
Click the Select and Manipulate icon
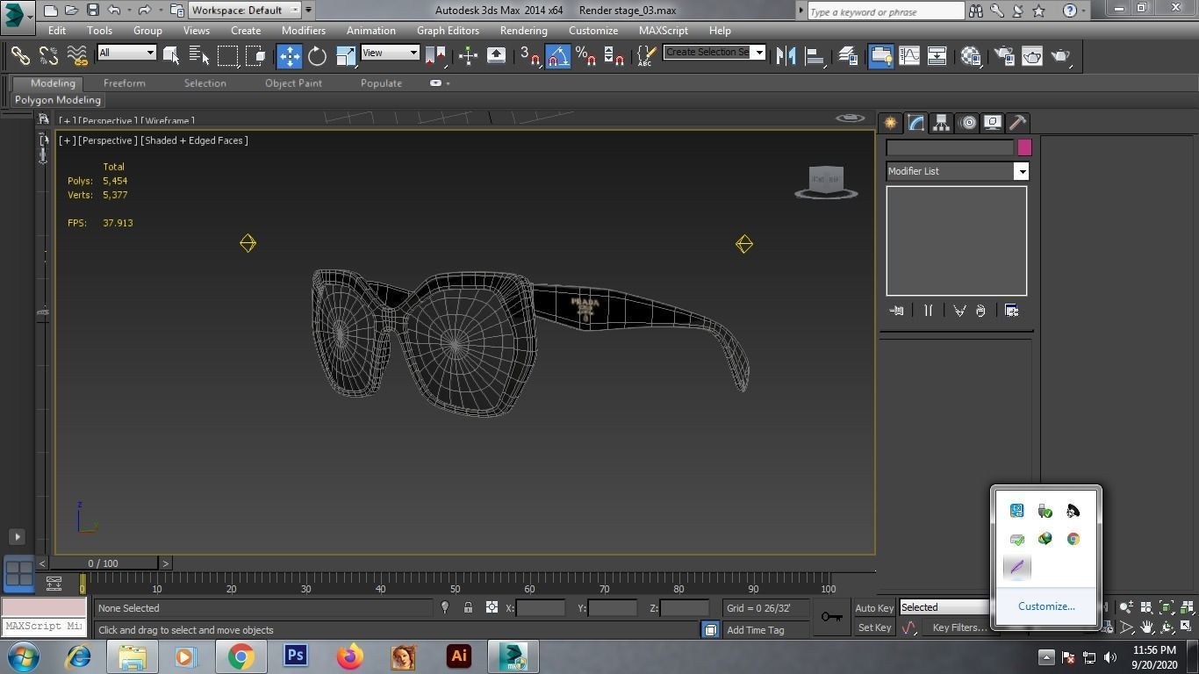tap(468, 55)
